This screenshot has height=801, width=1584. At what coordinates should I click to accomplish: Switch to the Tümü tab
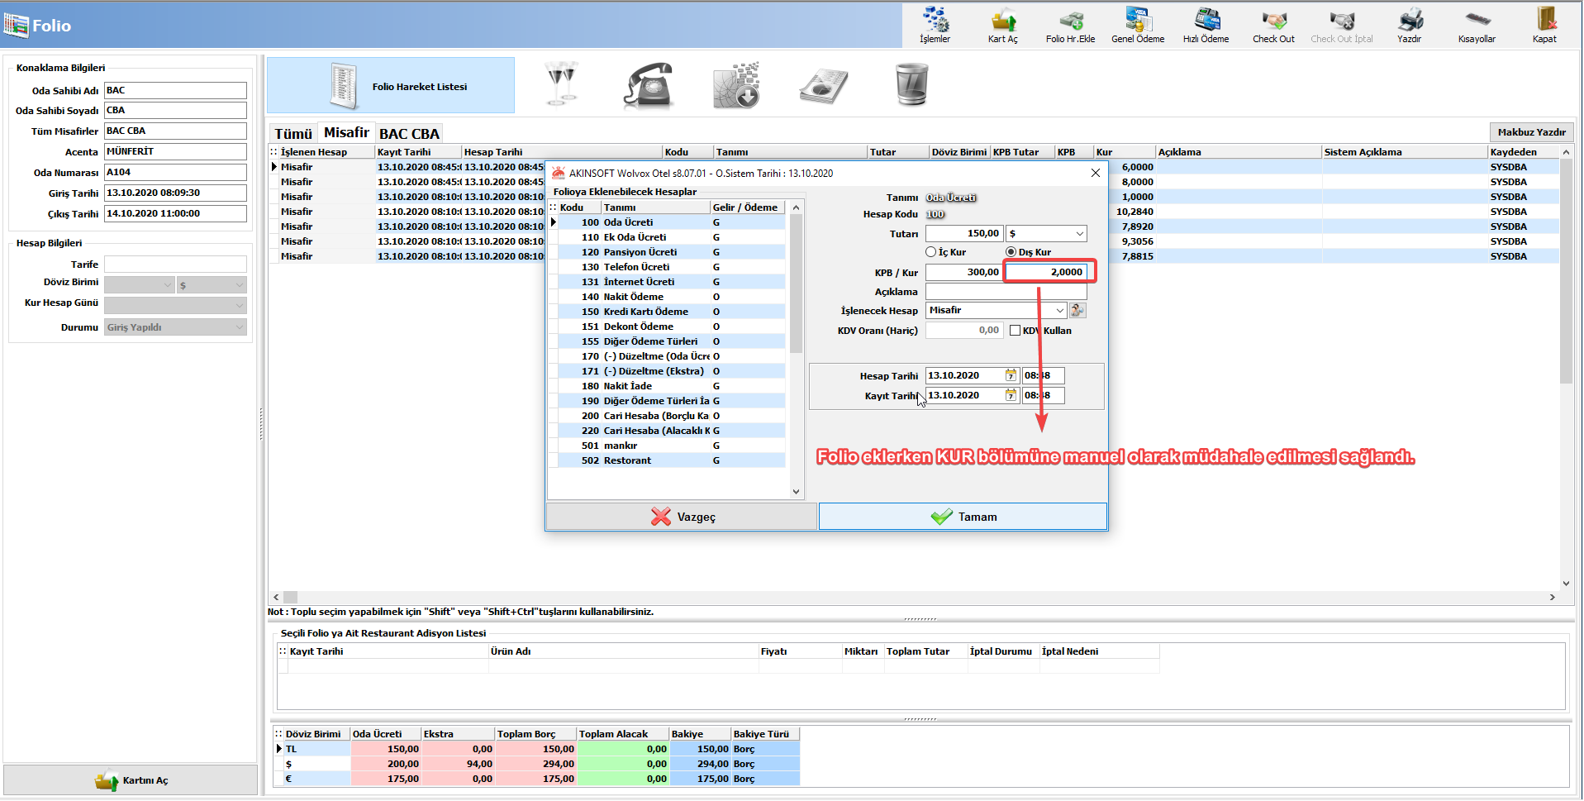point(293,133)
